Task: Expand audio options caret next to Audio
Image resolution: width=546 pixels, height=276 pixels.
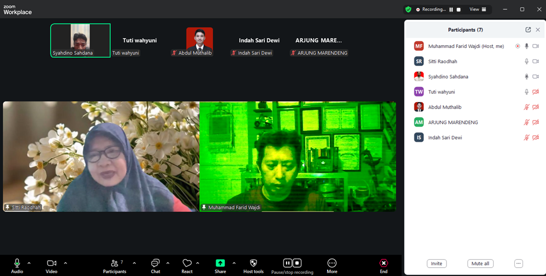Action: (x=29, y=263)
